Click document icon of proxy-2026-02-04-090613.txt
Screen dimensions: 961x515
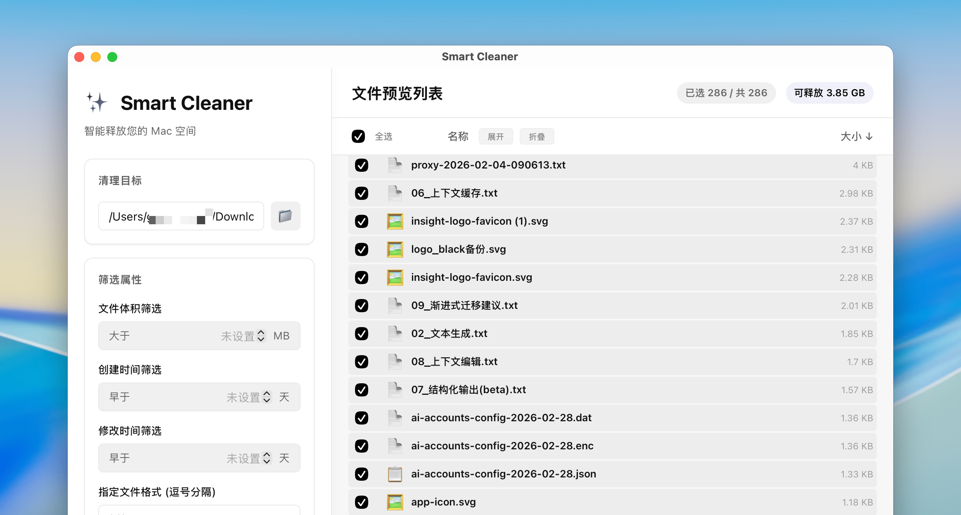[x=395, y=165]
